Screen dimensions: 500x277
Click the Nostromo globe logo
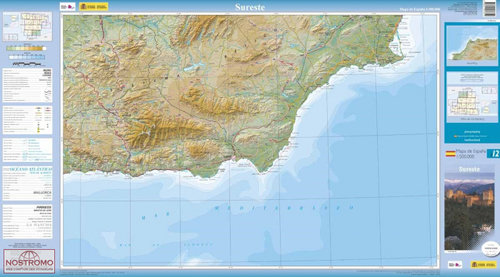point(29,261)
